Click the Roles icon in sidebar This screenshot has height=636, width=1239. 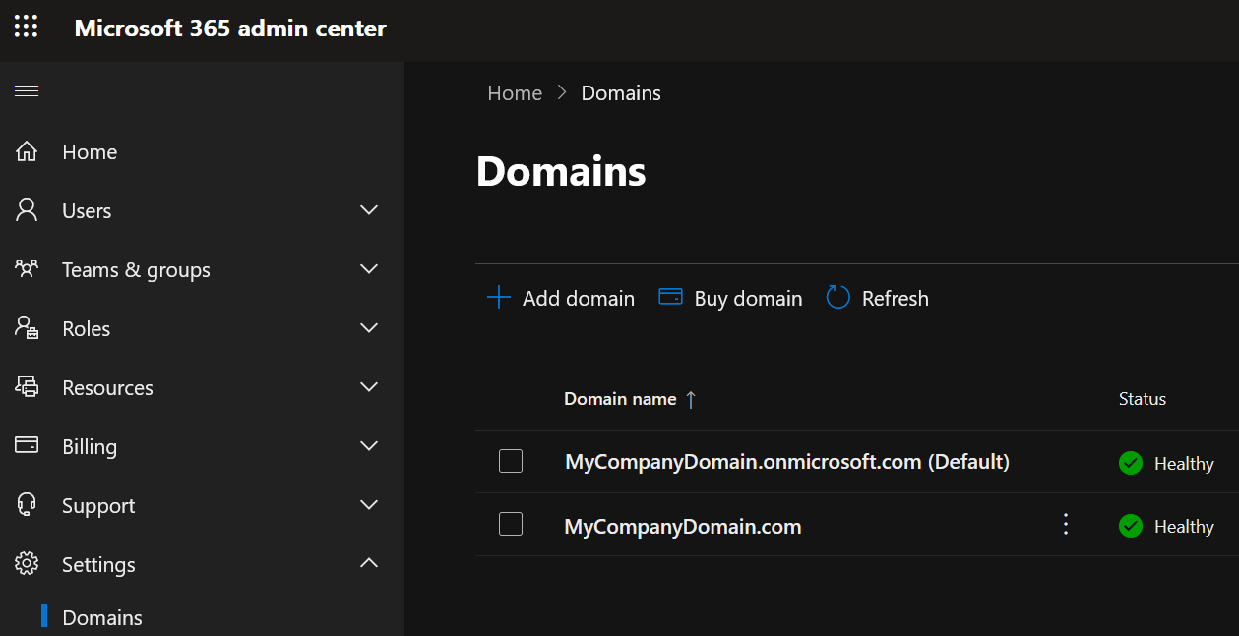(x=27, y=328)
